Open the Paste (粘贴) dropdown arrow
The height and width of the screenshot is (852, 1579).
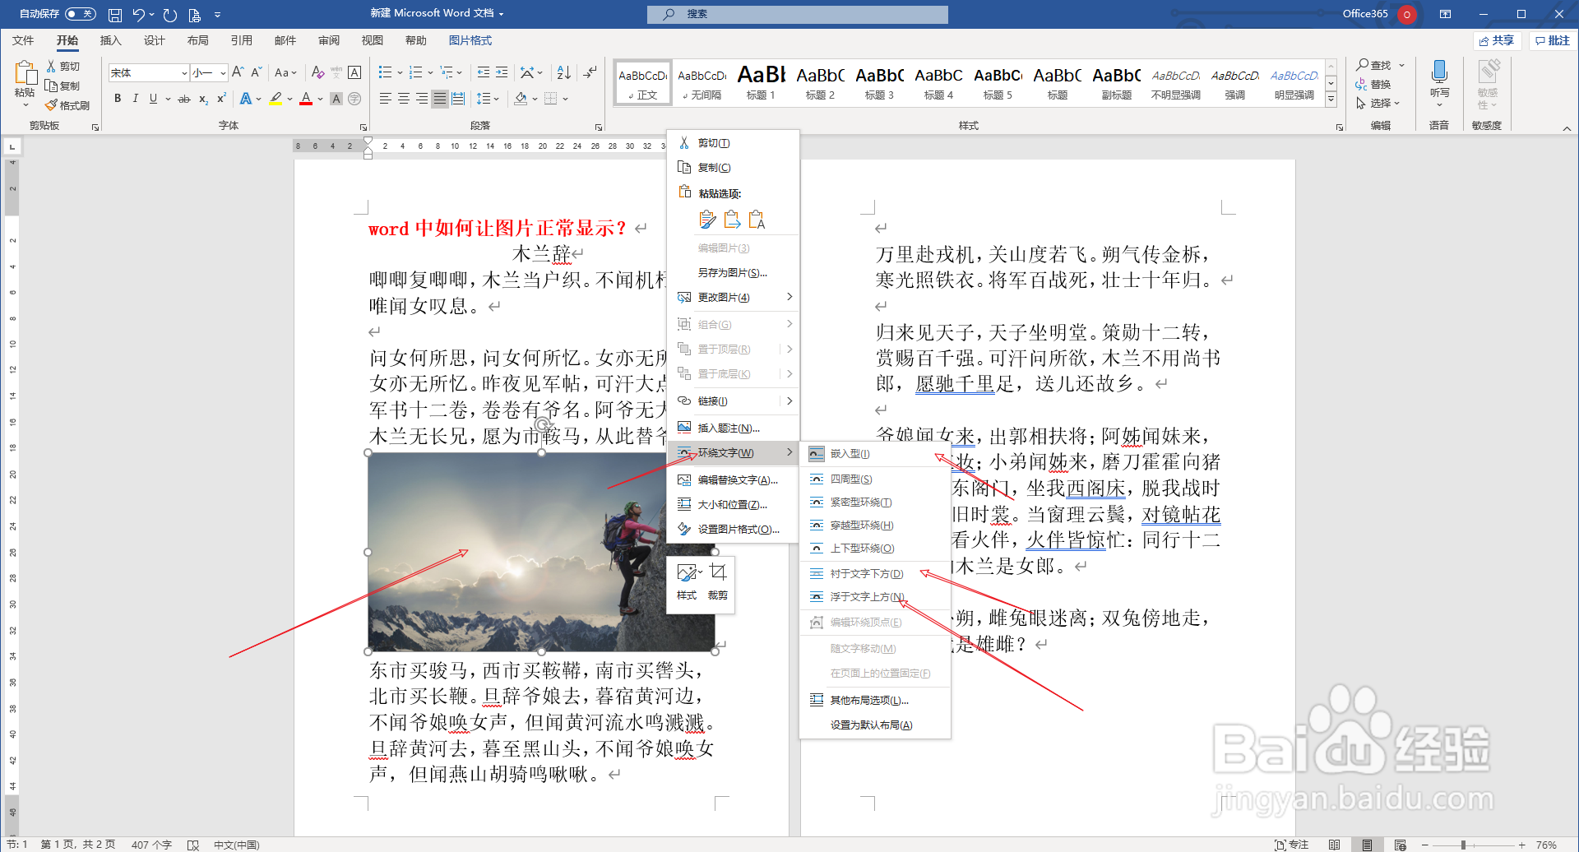(x=25, y=105)
